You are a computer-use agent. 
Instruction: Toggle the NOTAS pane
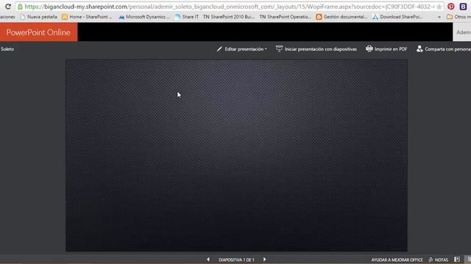coord(439,260)
